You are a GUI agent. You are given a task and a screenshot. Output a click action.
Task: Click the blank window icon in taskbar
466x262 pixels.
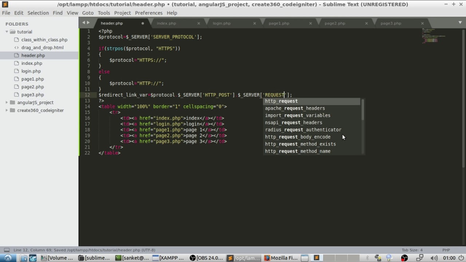pyautogui.click(x=304, y=258)
